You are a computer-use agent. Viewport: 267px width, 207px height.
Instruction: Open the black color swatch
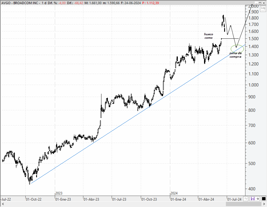click(264, 199)
